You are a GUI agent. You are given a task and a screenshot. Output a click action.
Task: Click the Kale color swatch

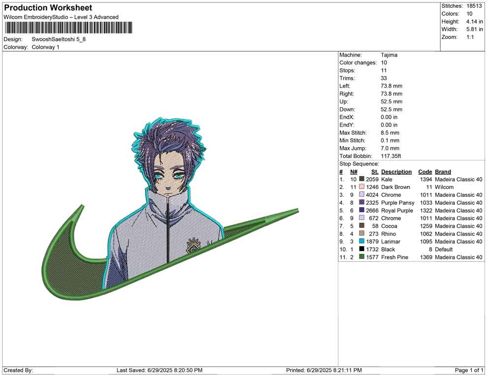click(x=362, y=179)
